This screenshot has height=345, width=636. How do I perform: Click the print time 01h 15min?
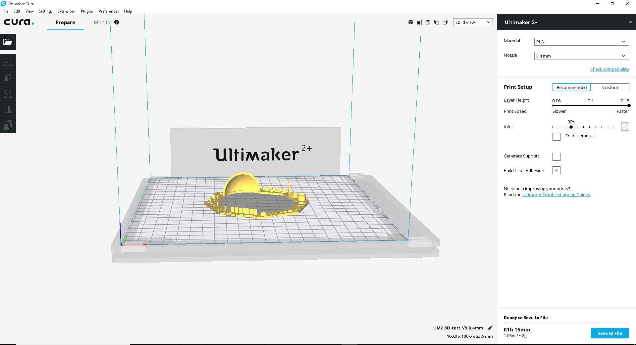pos(517,329)
